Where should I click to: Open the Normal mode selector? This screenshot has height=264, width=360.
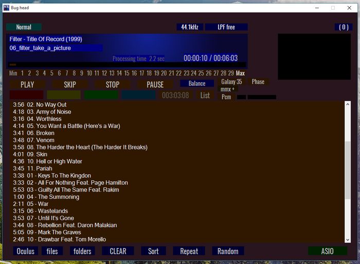tap(24, 27)
